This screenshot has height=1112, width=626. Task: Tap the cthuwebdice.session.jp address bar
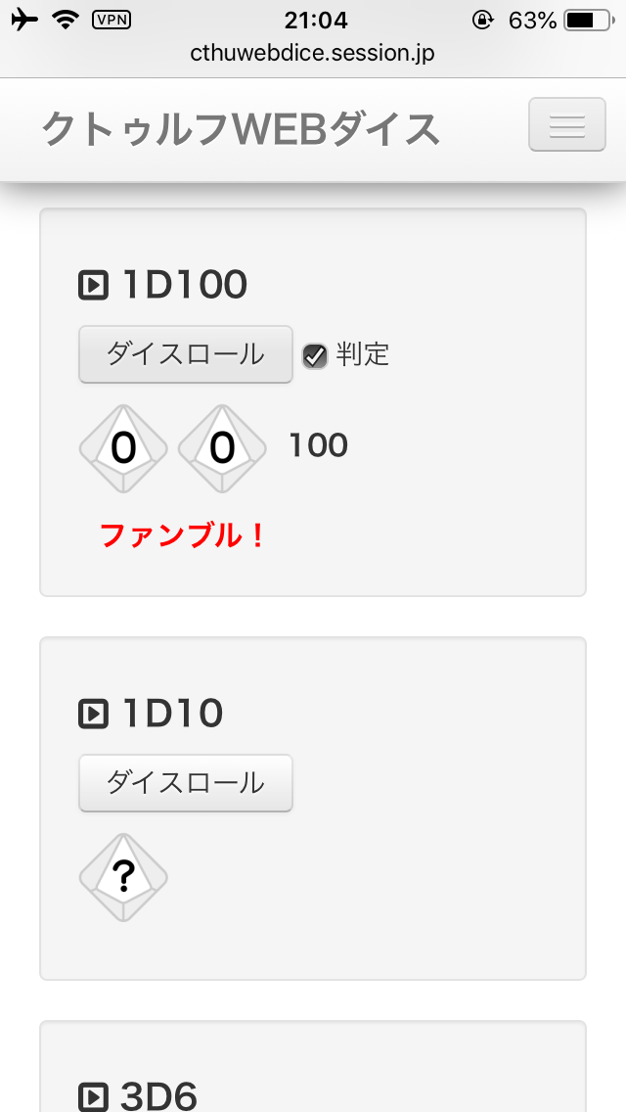coord(313,54)
